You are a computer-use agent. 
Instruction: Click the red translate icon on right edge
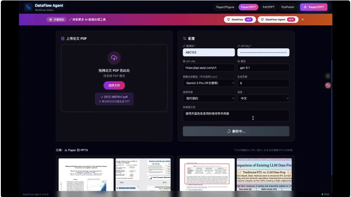328,85
